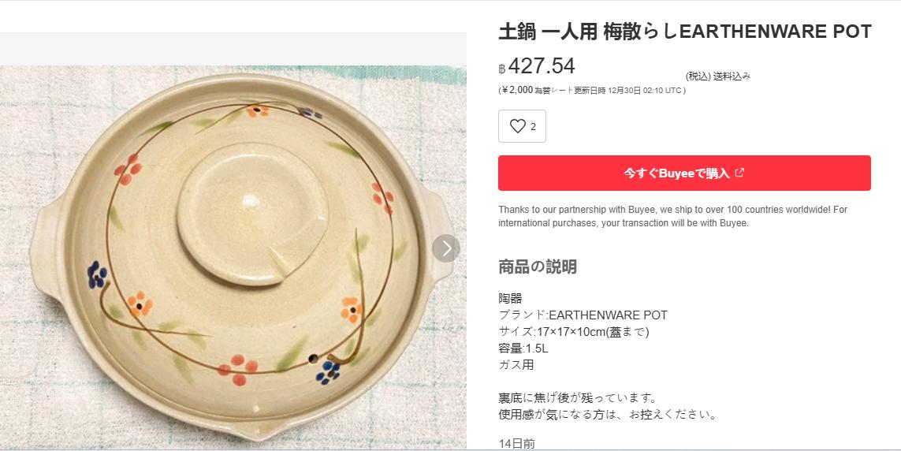
Task: Click the 容量:1.5L capacity line
Action: pyautogui.click(x=523, y=348)
